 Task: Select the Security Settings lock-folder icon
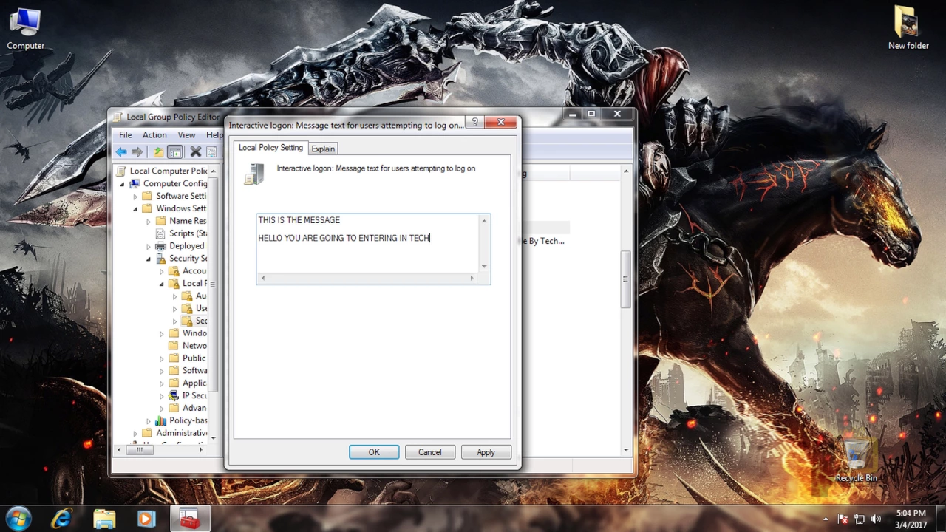point(160,259)
